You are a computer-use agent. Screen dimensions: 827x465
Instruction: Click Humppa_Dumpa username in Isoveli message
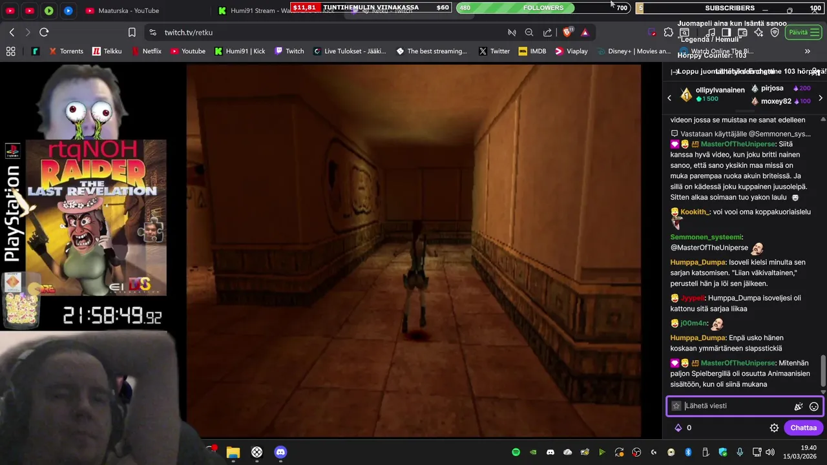[x=698, y=262]
